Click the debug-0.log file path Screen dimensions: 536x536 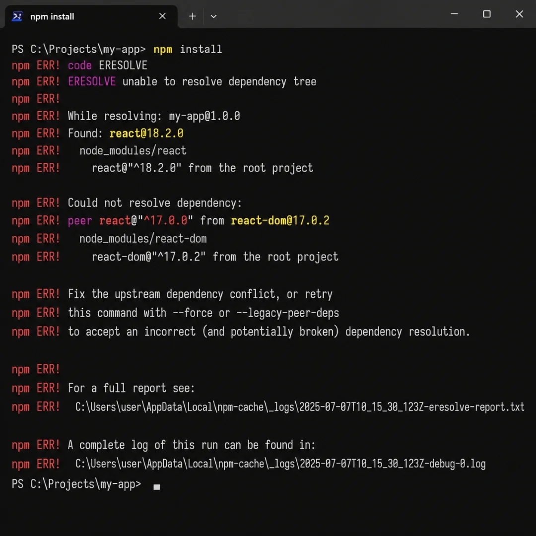[x=280, y=464]
